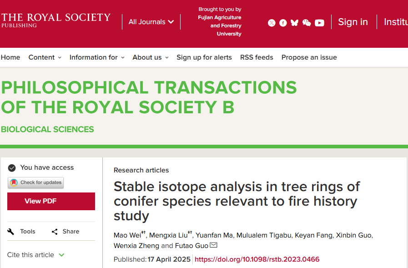Viewport: 408px width, 268px height.
Task: Open the article DOI link
Action: point(257,259)
